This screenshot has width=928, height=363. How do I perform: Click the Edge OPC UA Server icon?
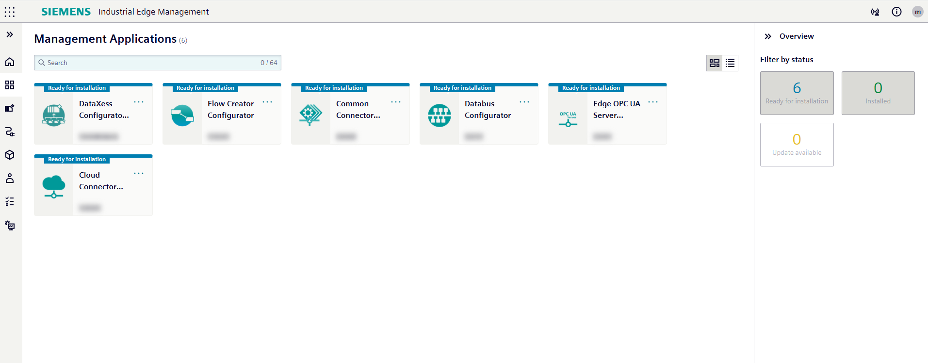click(x=568, y=119)
